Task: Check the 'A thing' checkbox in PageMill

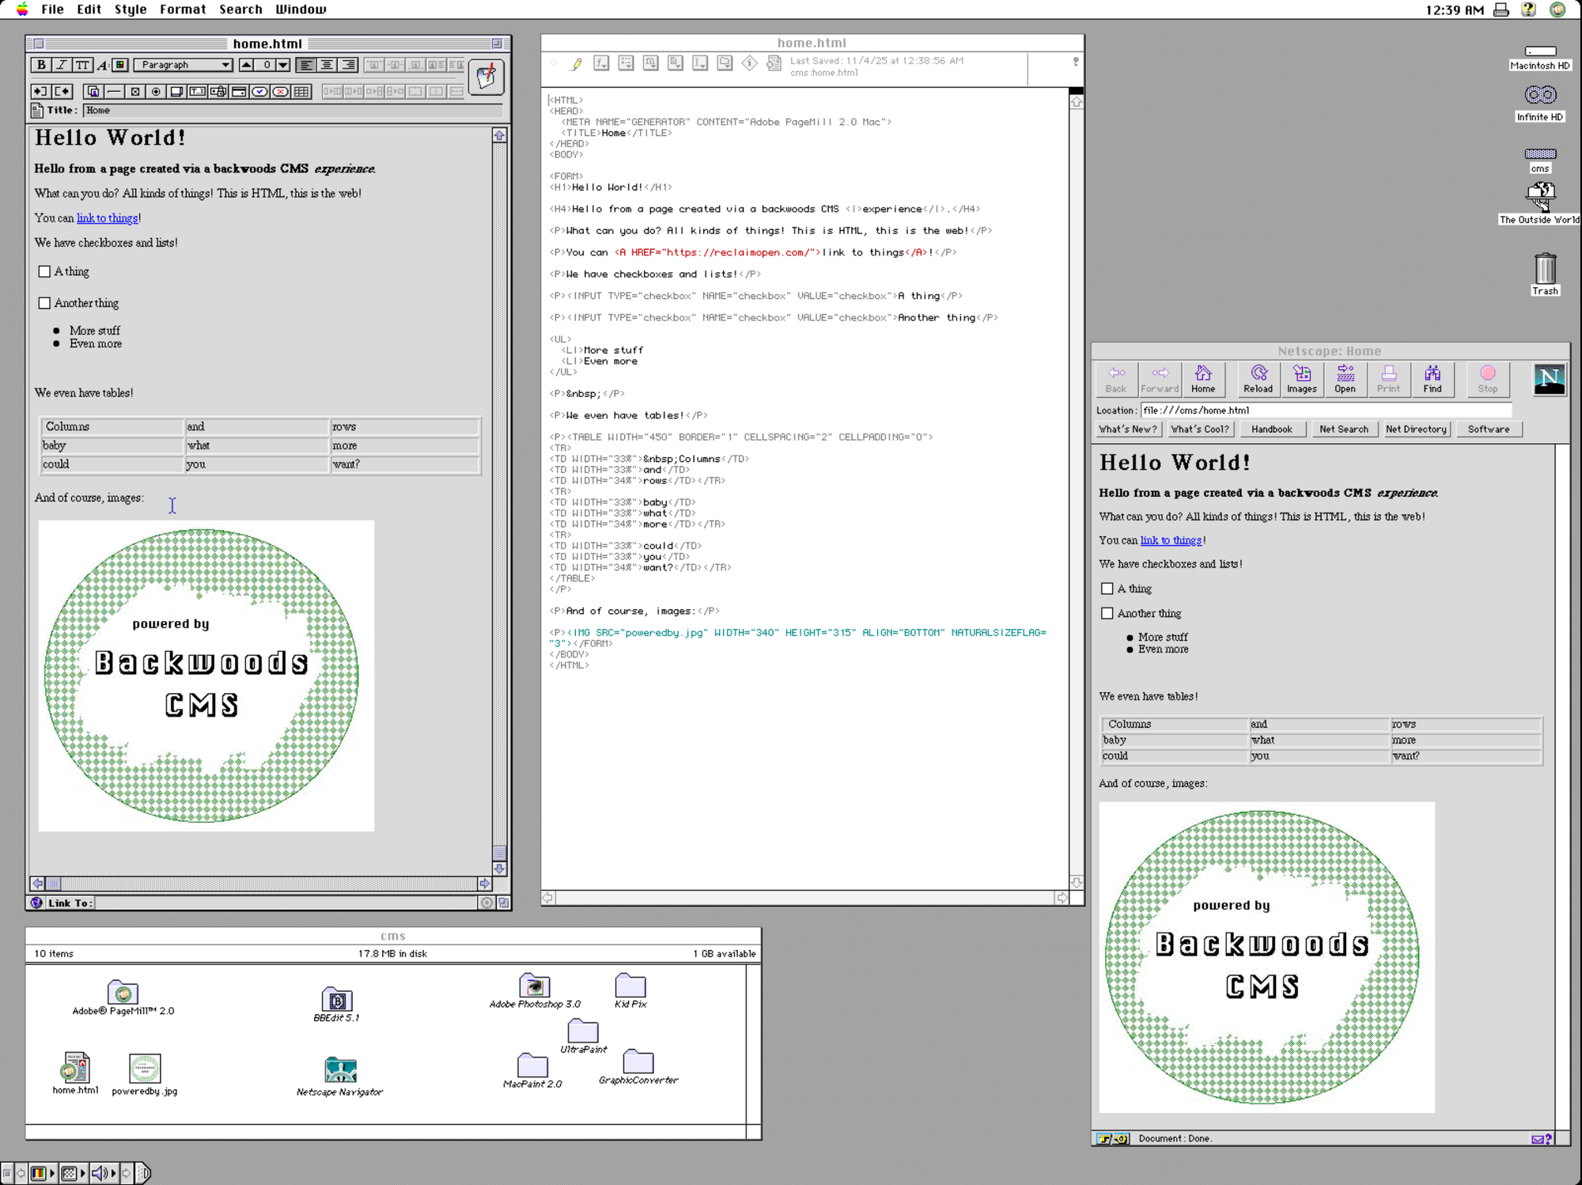Action: (x=44, y=271)
